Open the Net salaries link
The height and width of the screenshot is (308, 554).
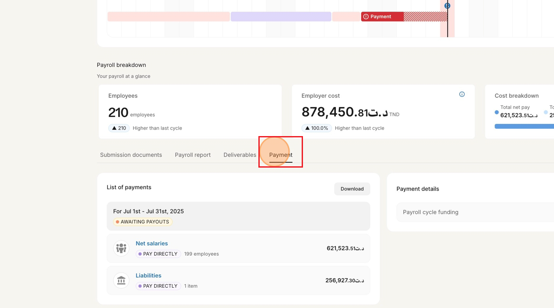pos(151,244)
